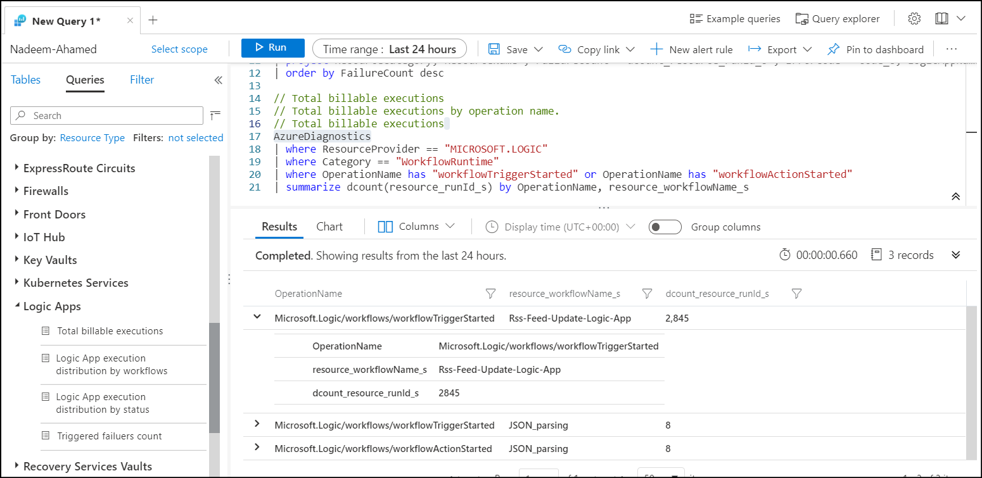Open Query explorer

[838, 19]
